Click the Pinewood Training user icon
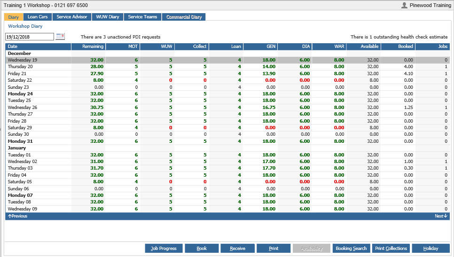 [x=404, y=5]
